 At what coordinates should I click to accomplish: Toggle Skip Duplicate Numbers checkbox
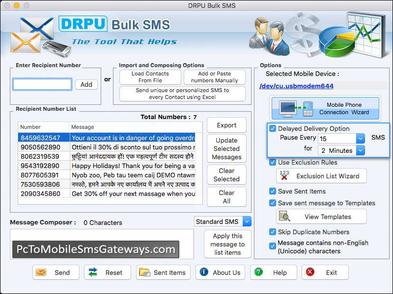[273, 232]
